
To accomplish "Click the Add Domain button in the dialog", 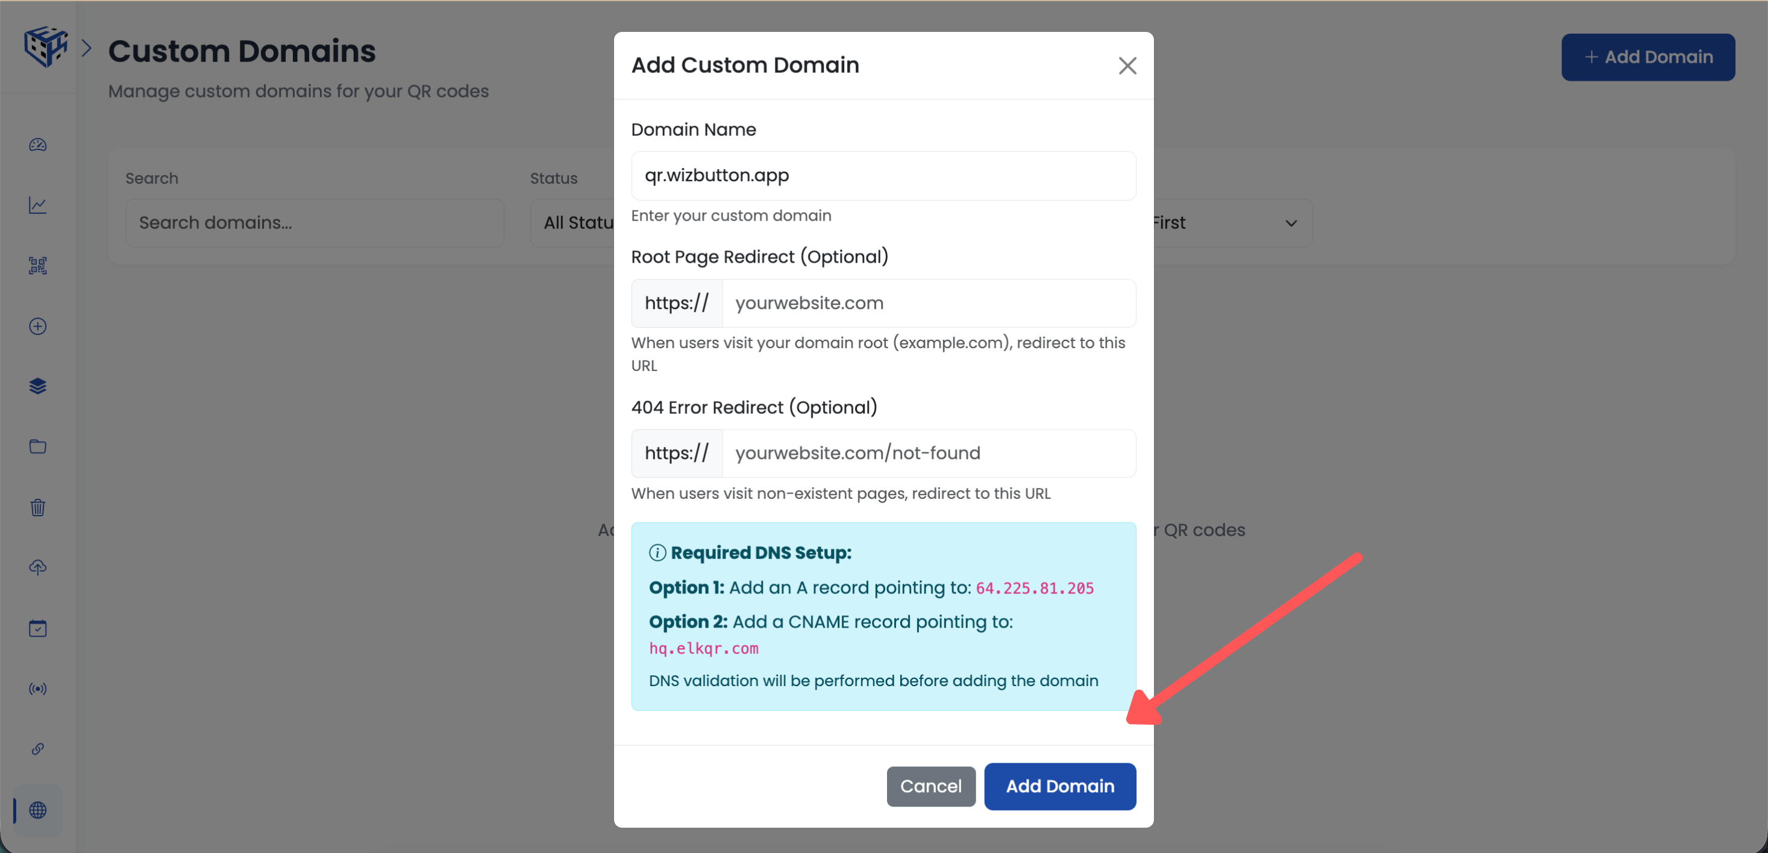I will click(1060, 786).
